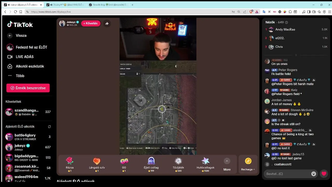Open waleed1984m live stream

(x=28, y=178)
